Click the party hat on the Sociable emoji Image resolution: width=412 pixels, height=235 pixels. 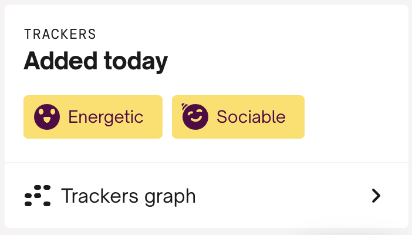[187, 107]
